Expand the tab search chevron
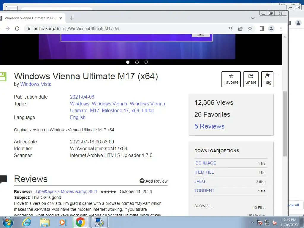 pyautogui.click(x=253, y=18)
